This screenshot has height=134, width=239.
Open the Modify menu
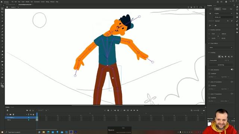(x=27, y=2)
